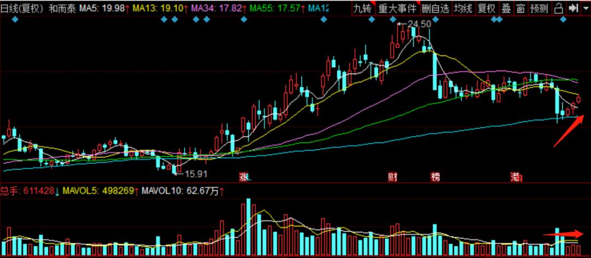The height and width of the screenshot is (258, 591).
Task: Open the 九转 indicator button
Action: tap(364, 8)
